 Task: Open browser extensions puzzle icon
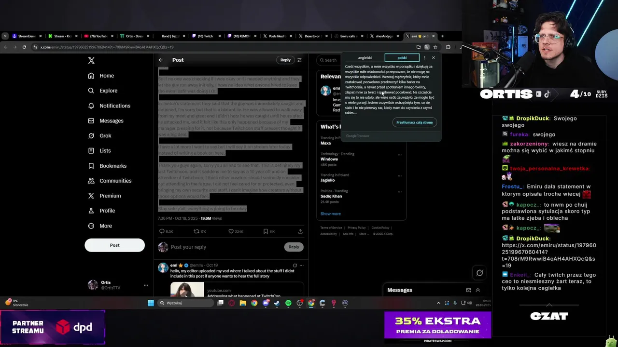point(448,47)
